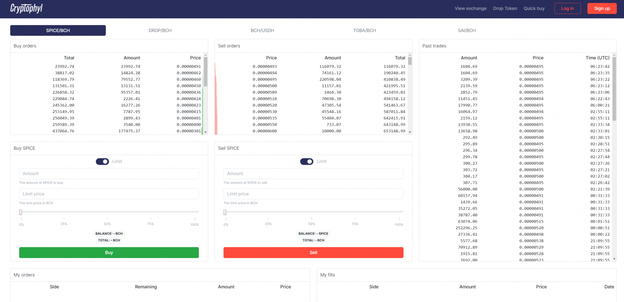The image size is (624, 302).
Task: Click the Past trades scroll down arrow
Action: [x=614, y=259]
